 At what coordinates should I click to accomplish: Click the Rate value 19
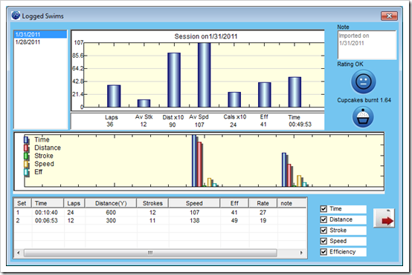(263, 221)
